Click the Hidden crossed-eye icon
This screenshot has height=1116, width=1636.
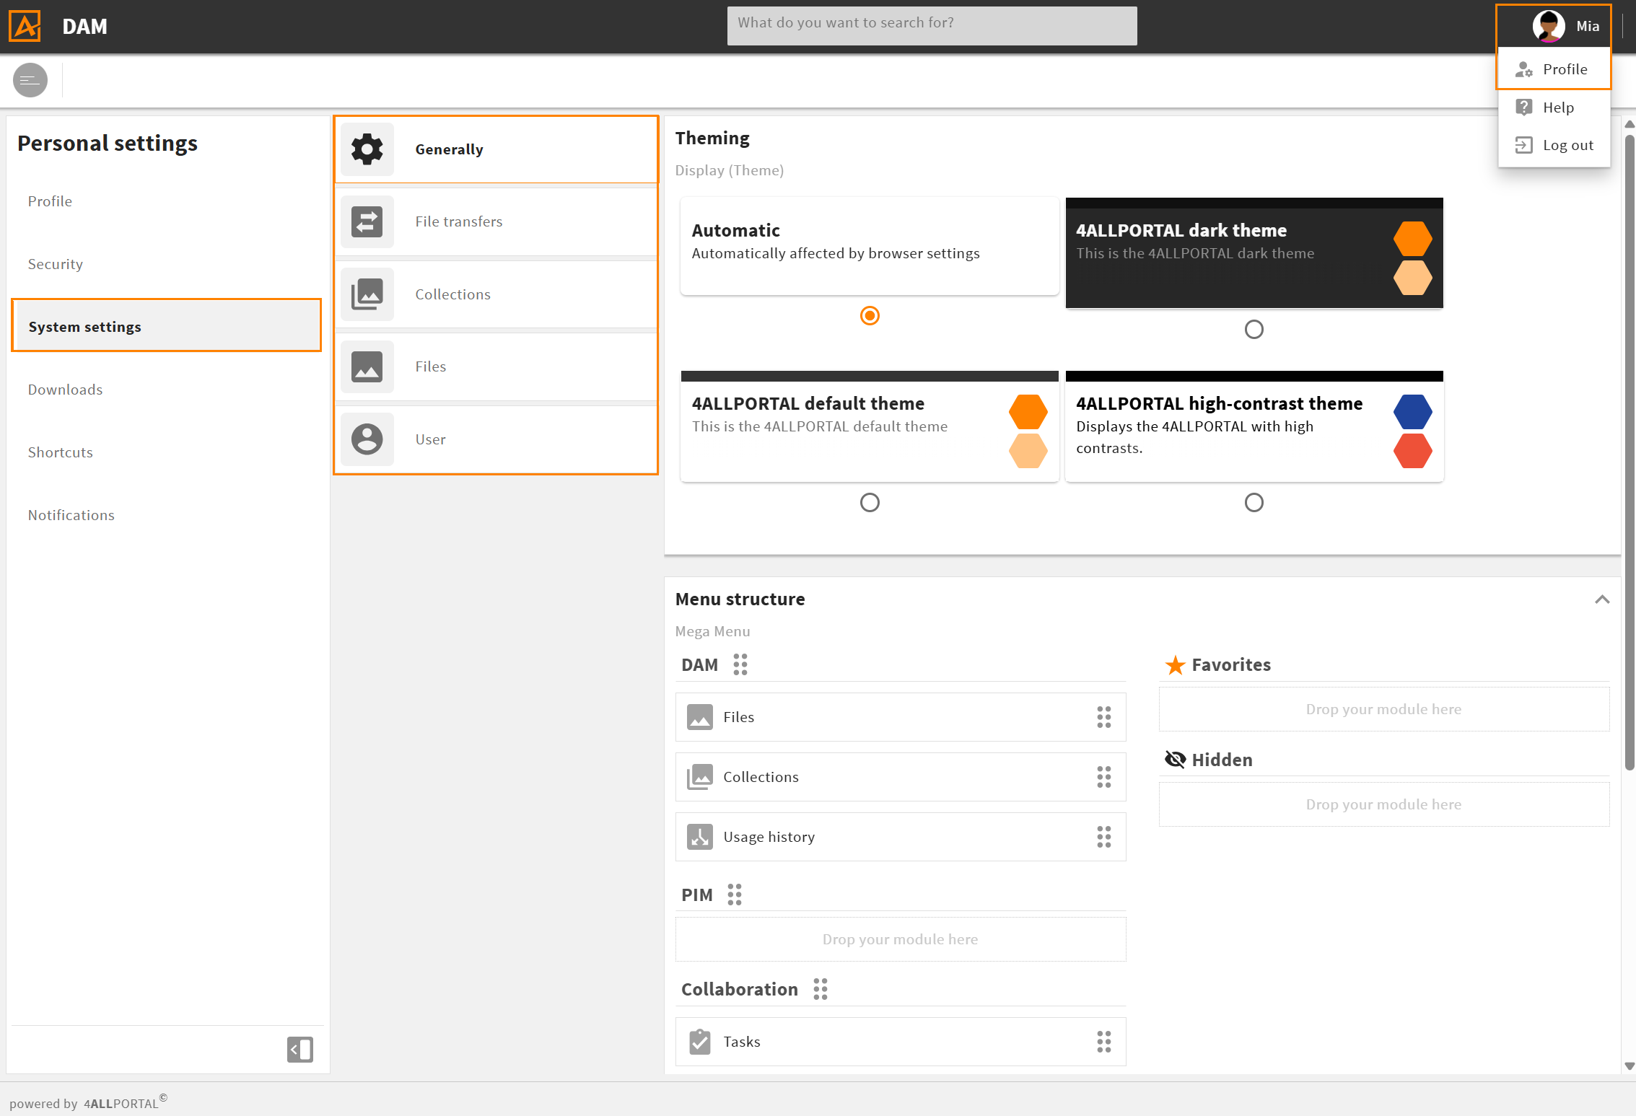pyautogui.click(x=1176, y=760)
